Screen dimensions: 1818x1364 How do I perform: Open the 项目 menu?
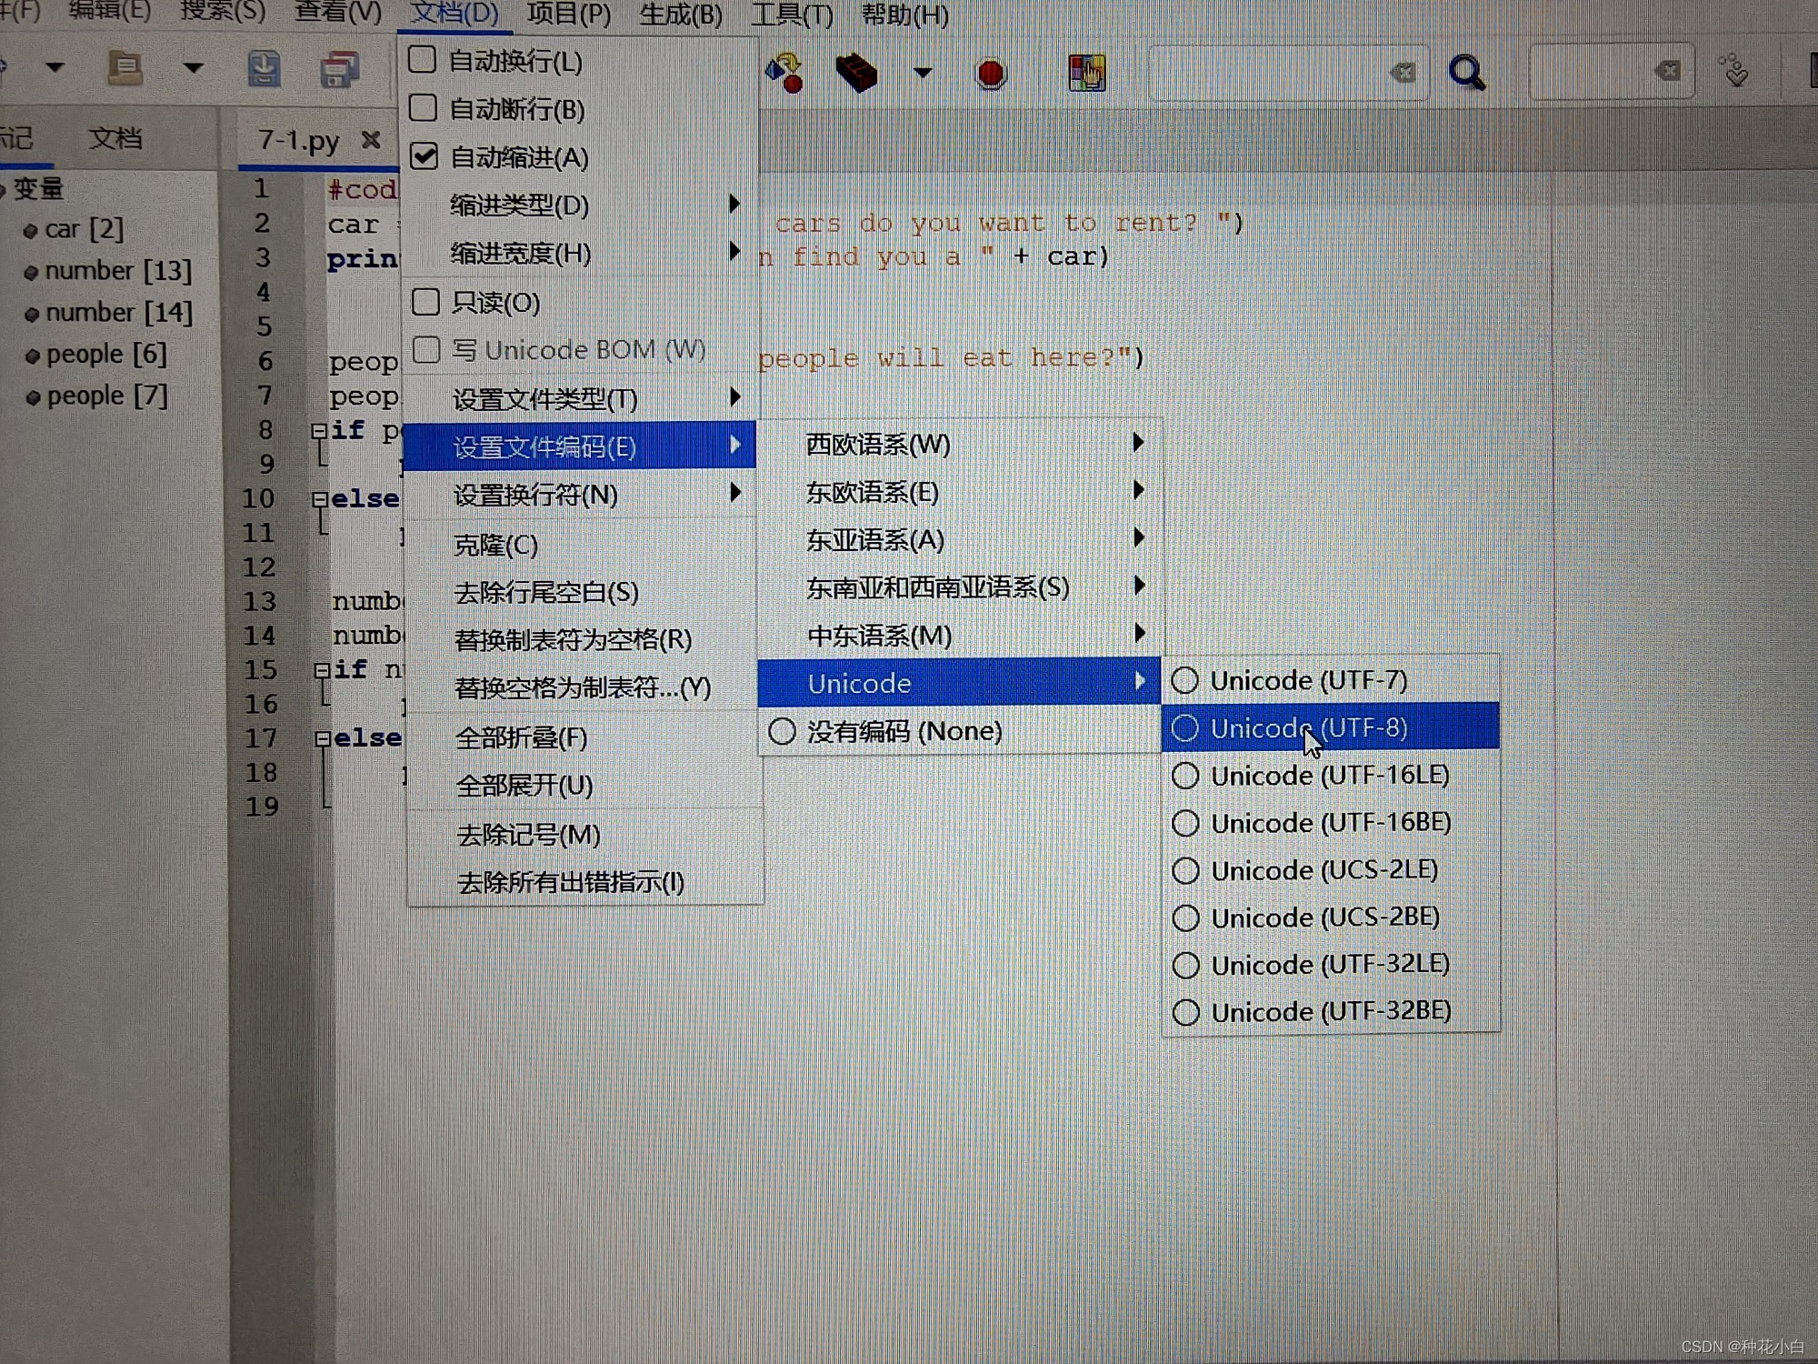click(x=568, y=15)
